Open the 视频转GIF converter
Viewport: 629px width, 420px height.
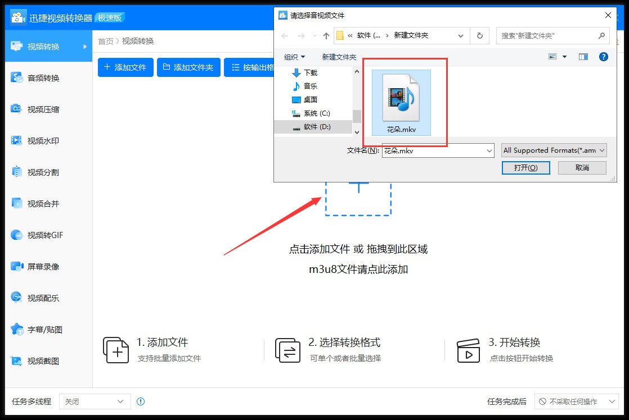pyautogui.click(x=45, y=235)
